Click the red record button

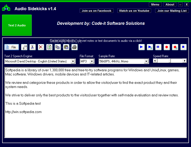[167, 47]
